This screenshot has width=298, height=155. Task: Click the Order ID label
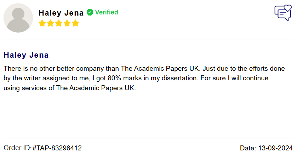(x=17, y=148)
